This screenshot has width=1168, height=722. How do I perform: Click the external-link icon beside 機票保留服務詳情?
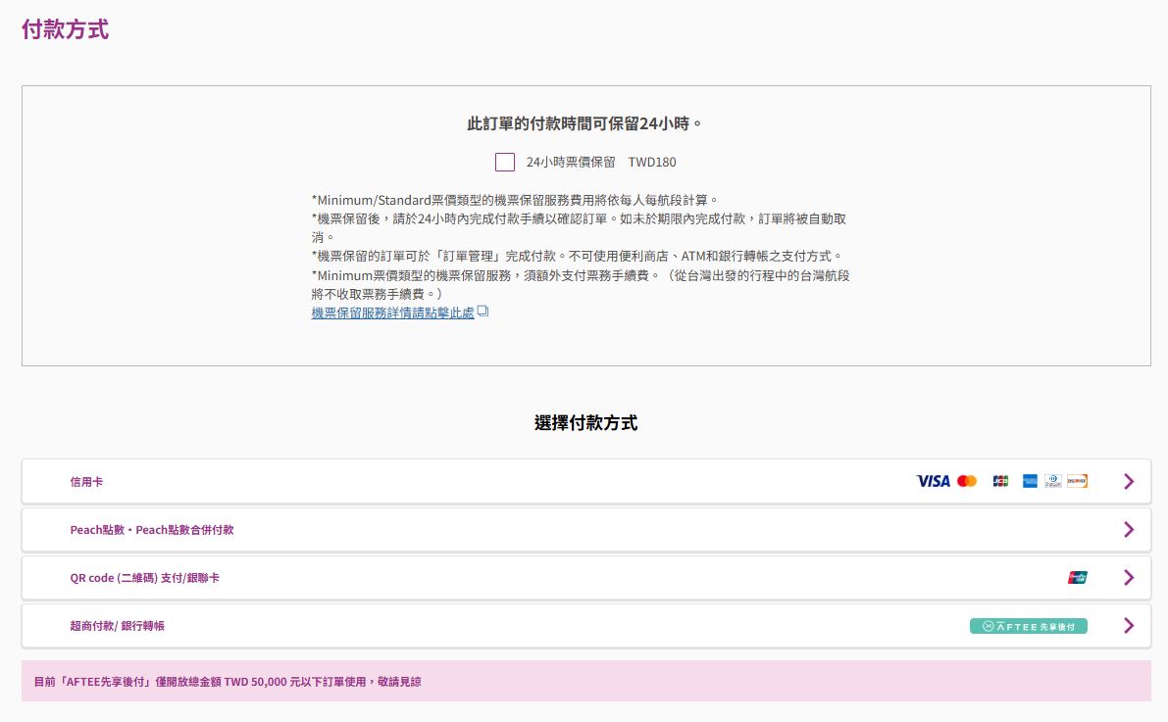(x=482, y=312)
